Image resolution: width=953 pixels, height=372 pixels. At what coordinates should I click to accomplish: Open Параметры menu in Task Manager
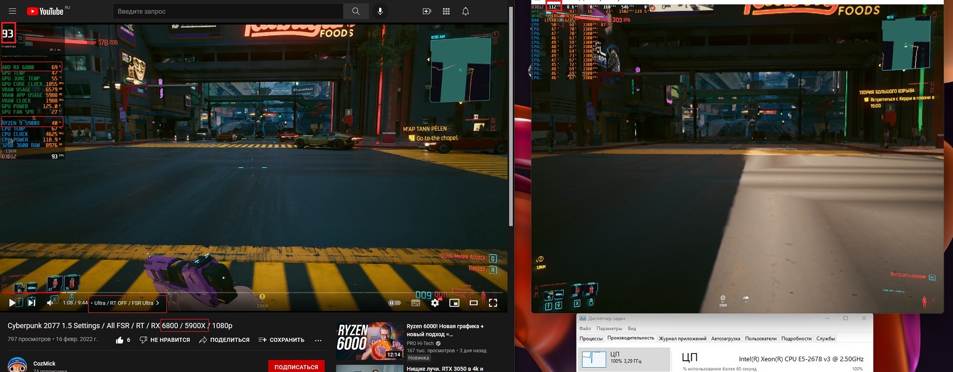point(609,329)
